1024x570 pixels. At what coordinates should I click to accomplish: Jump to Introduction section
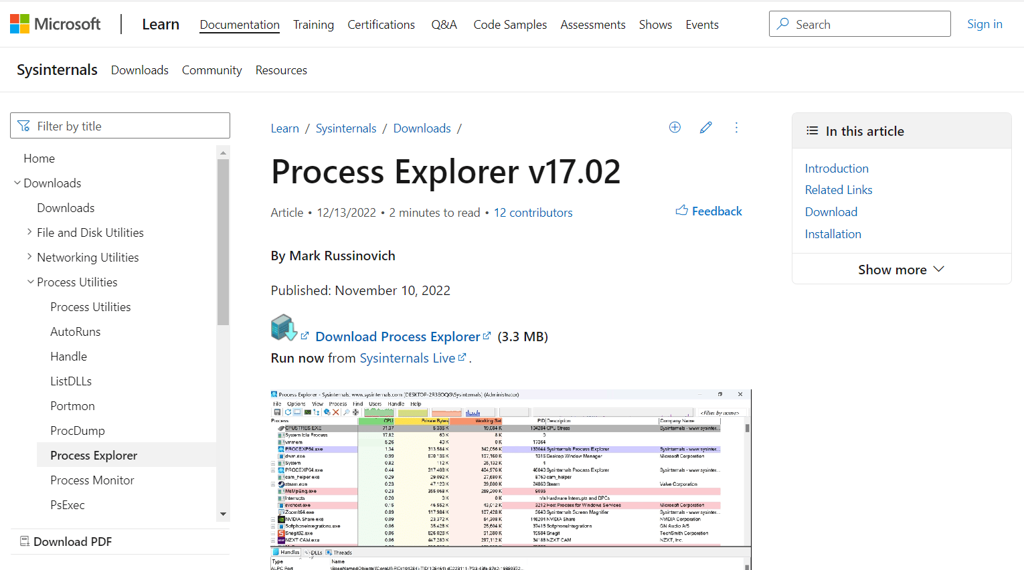[x=837, y=169]
